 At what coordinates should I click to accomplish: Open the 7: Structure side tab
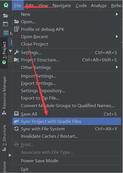tap(4, 138)
